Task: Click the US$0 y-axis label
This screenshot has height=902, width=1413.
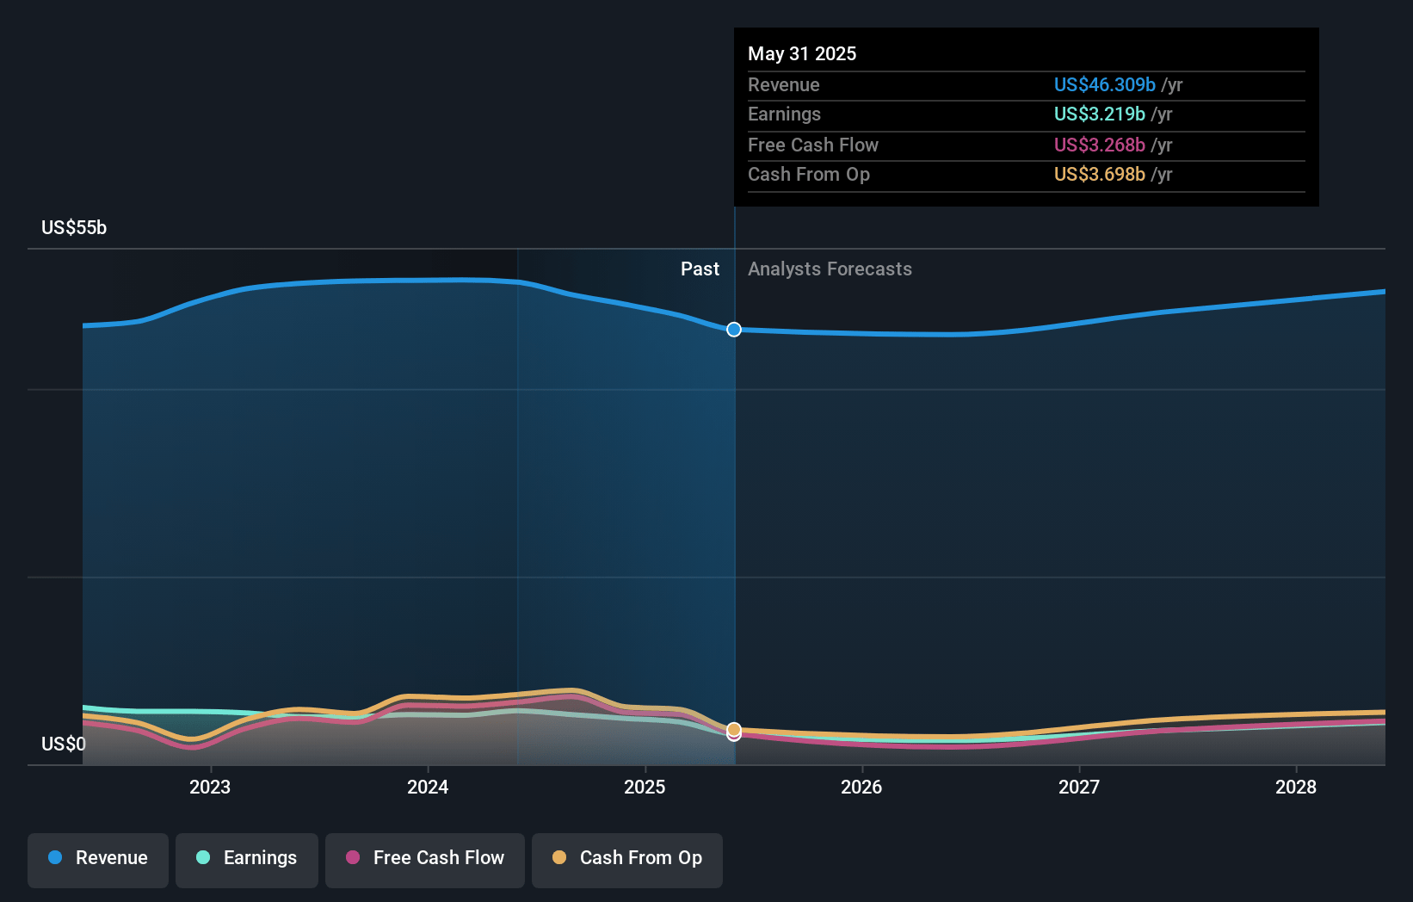Action: 64,744
